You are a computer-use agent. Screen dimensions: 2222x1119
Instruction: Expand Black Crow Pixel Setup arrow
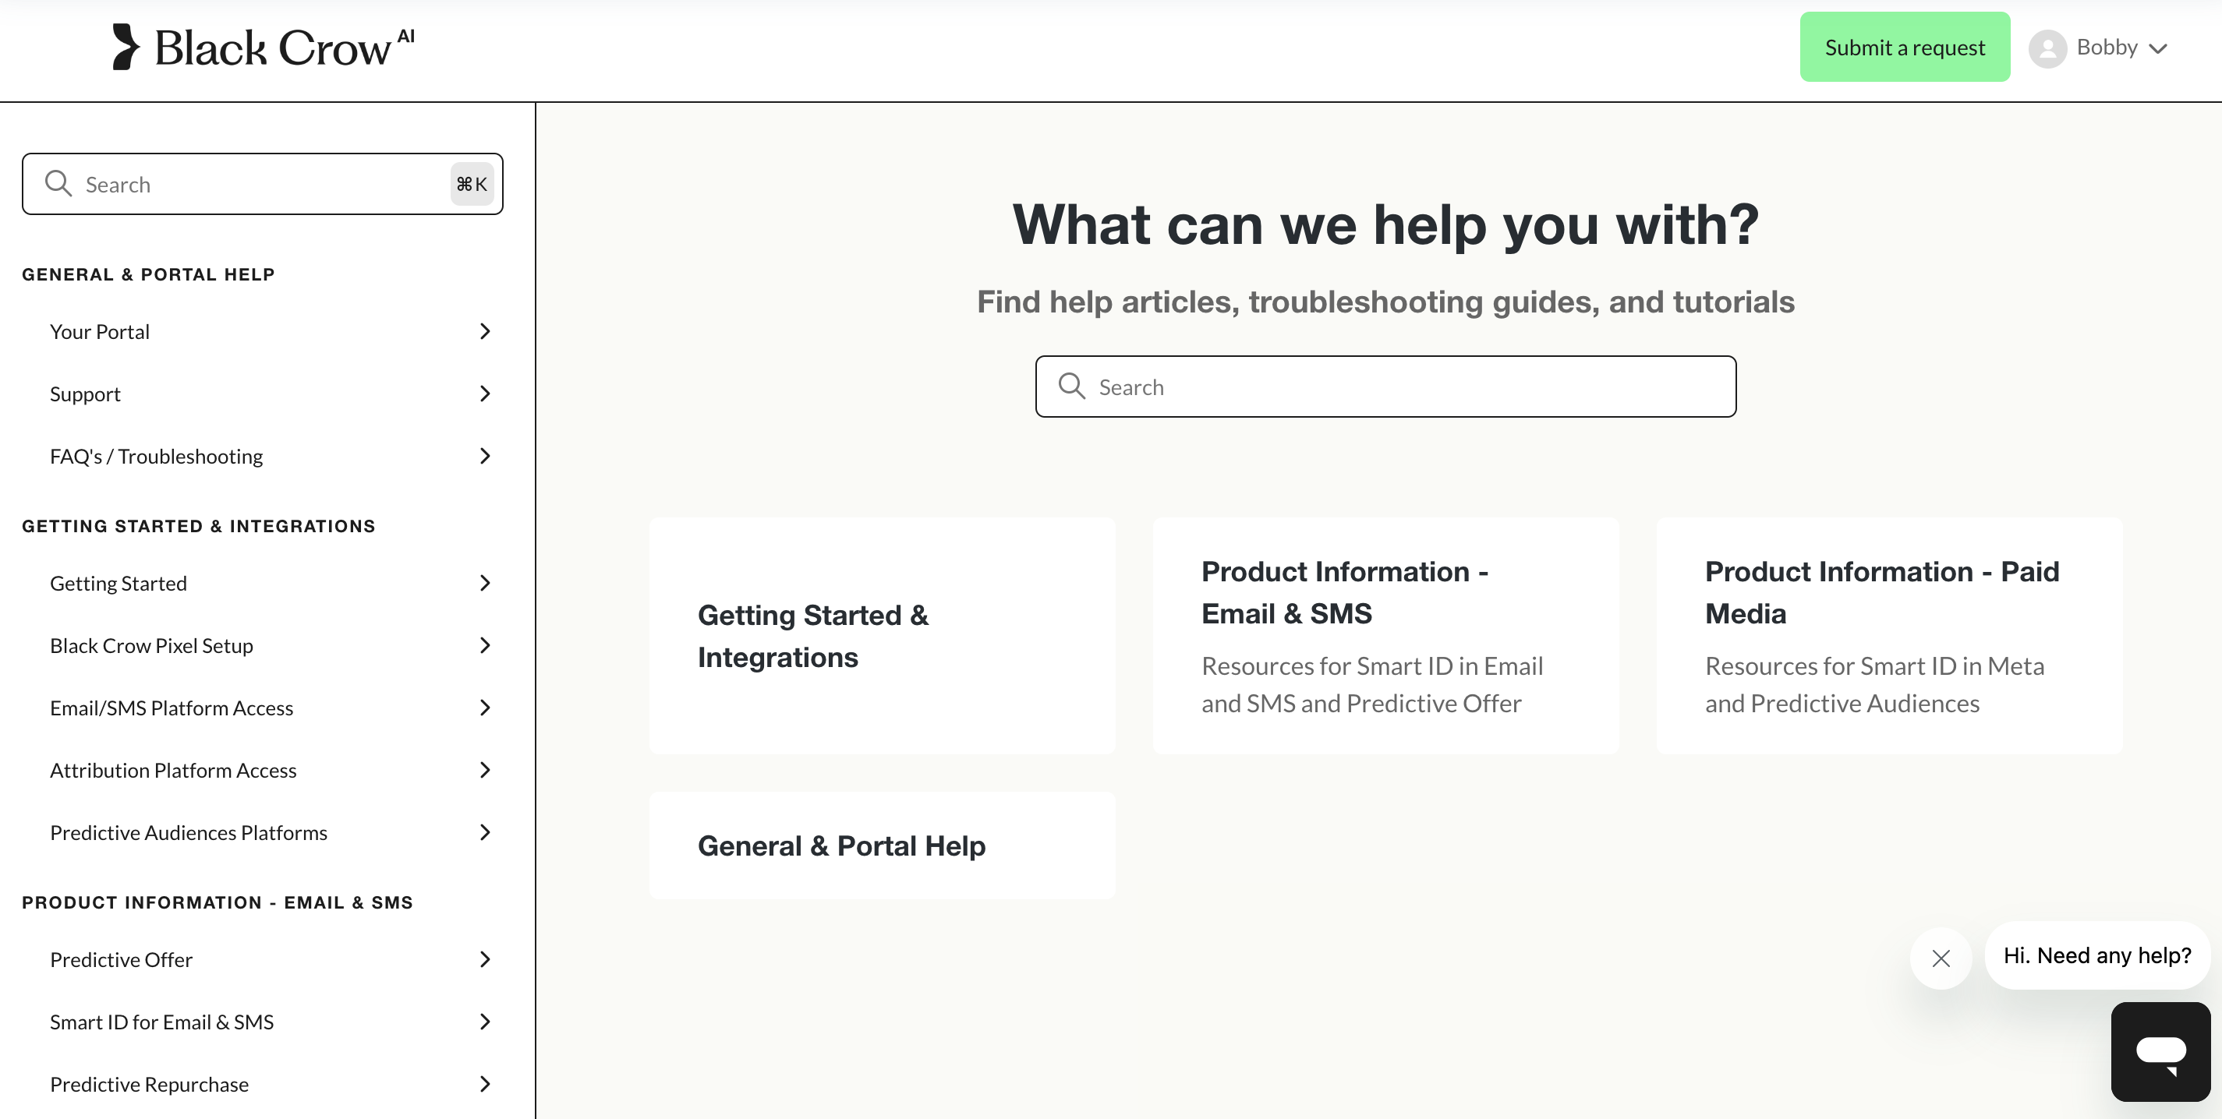485,646
